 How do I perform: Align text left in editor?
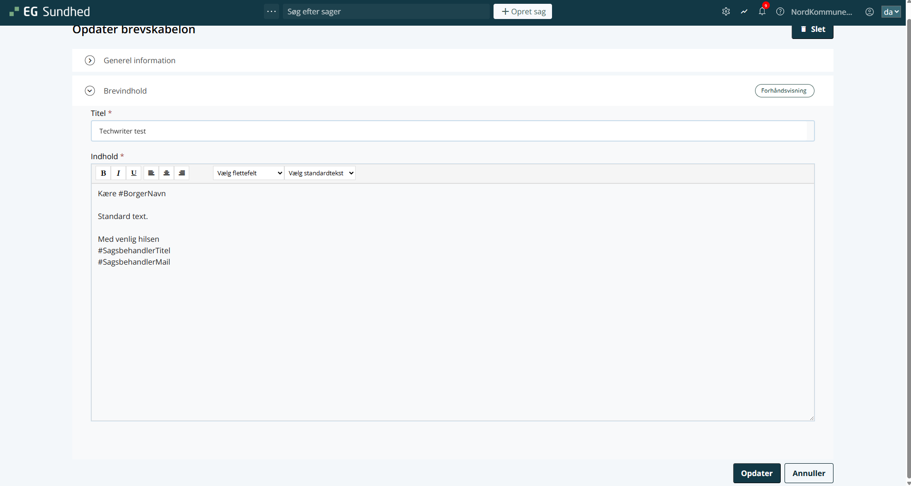(151, 173)
